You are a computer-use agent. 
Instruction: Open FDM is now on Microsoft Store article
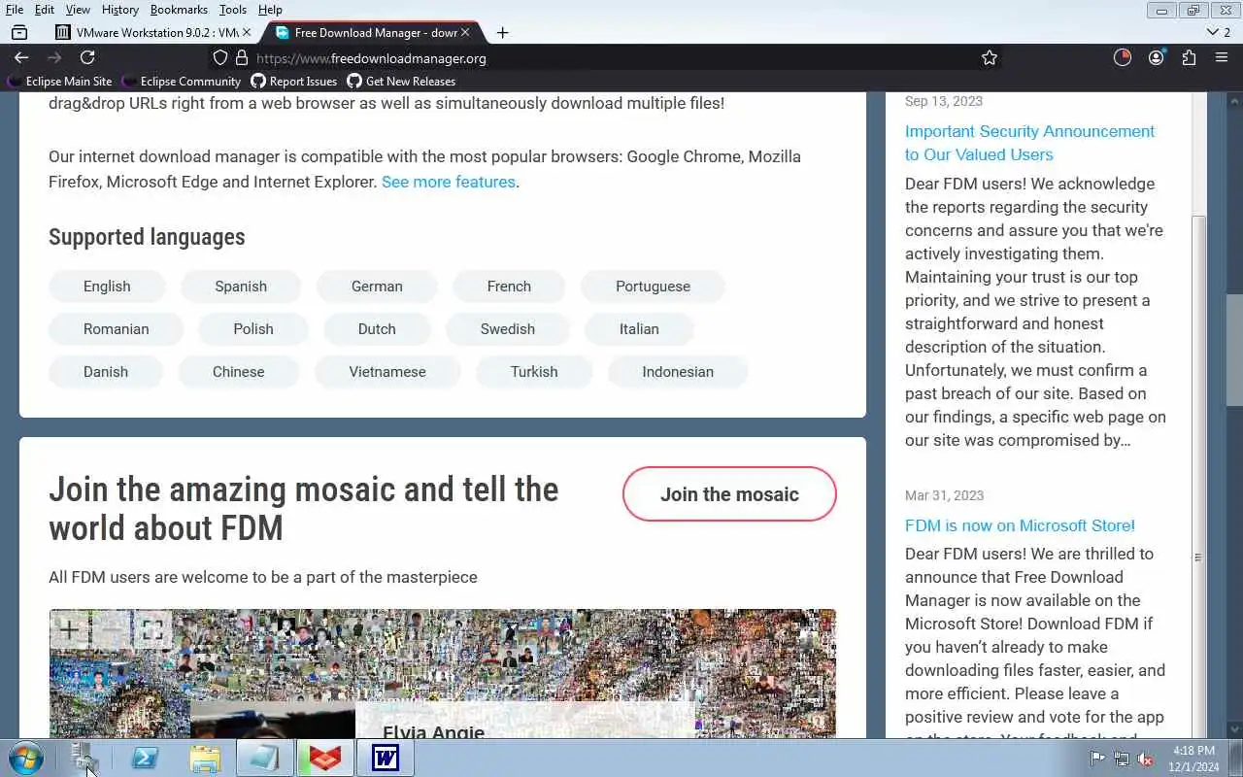pos(1020,525)
